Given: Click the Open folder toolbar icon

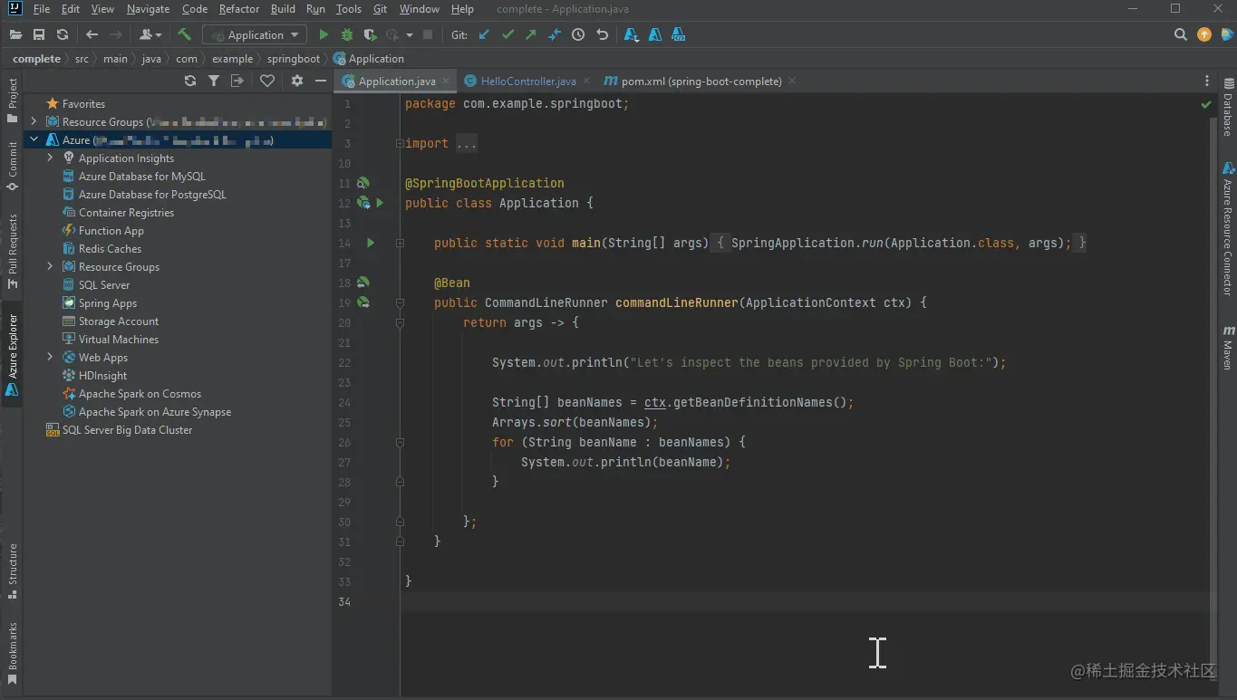Looking at the screenshot, I should (15, 34).
